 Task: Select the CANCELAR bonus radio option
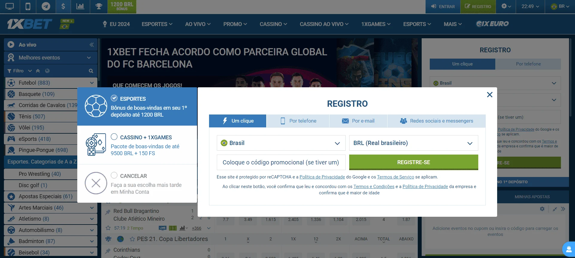pos(114,175)
